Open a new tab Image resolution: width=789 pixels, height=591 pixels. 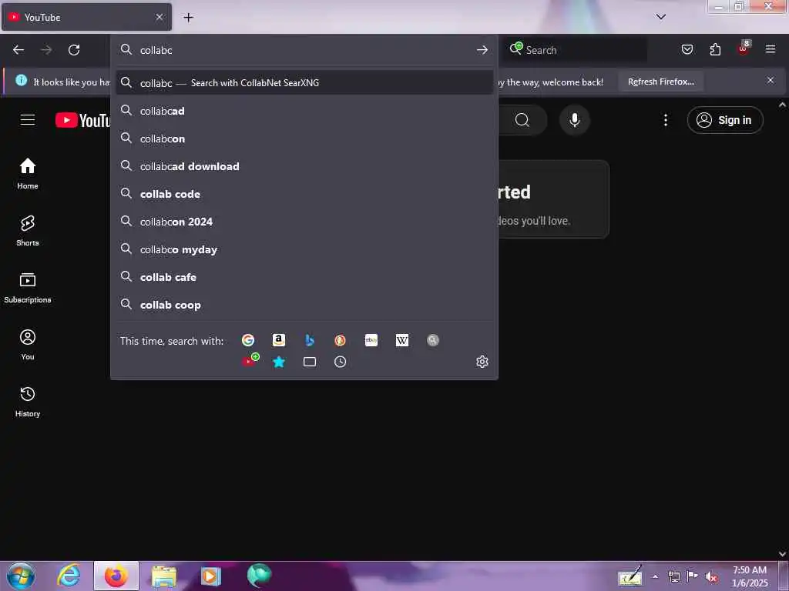pyautogui.click(x=188, y=18)
